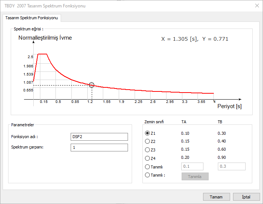This screenshot has width=263, height=204.
Task: Click the 2.25 tick label on period axis
Action: point(138,101)
